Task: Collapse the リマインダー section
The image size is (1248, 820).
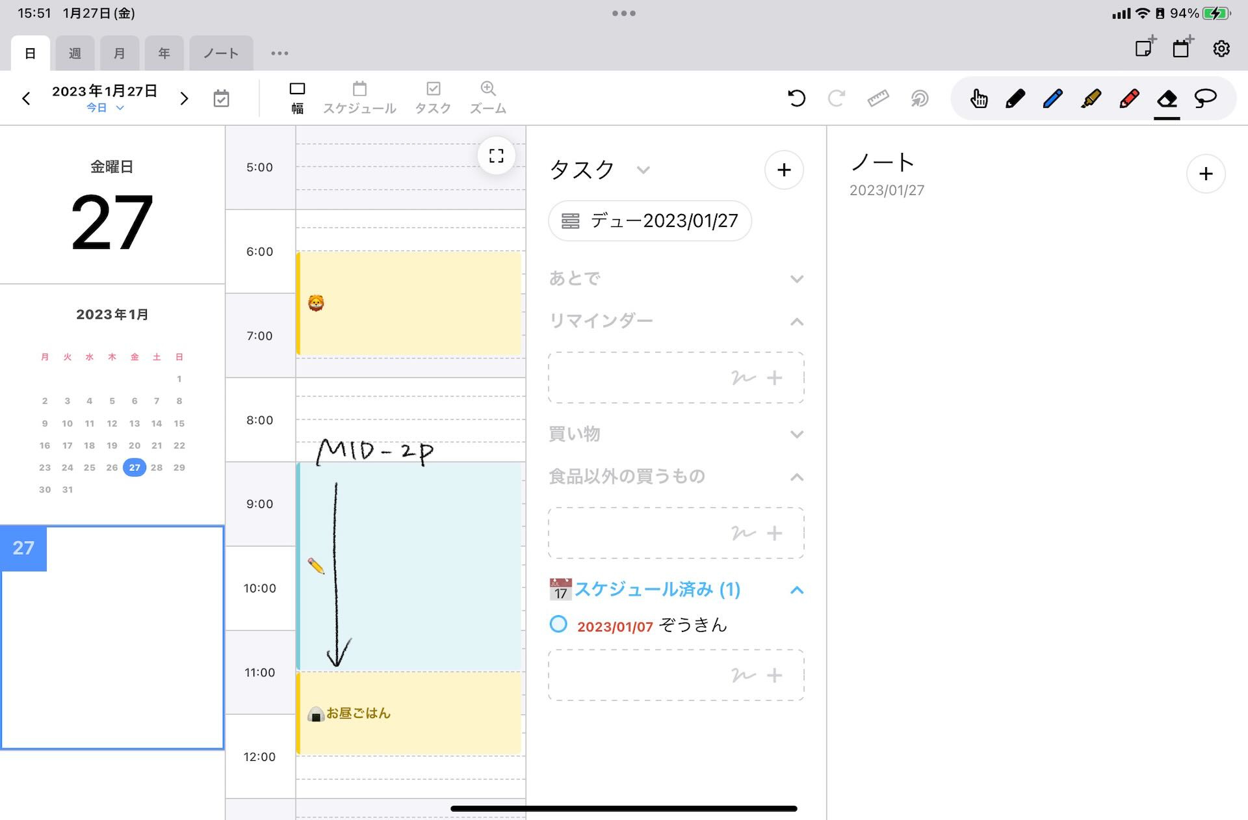Action: click(796, 321)
